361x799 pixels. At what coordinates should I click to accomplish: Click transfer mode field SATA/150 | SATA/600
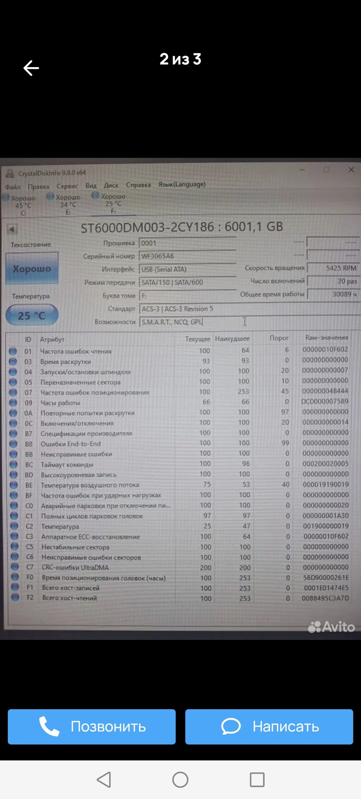point(187,283)
